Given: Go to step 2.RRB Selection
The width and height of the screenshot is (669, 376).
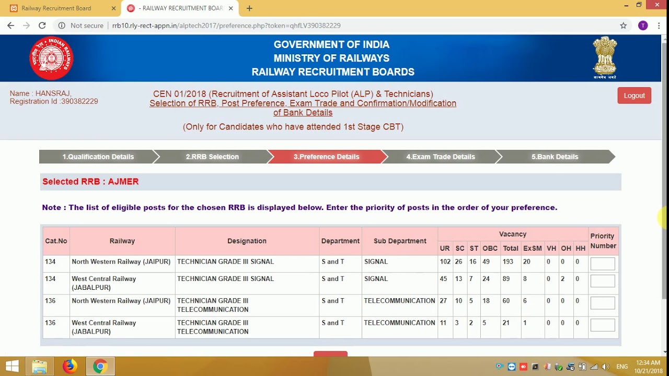Looking at the screenshot, I should (212, 157).
